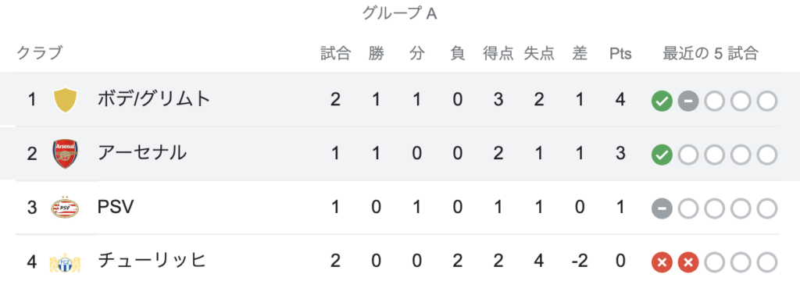Click Zürich's first red loss icon
Screen dimensions: 800x299
click(662, 262)
